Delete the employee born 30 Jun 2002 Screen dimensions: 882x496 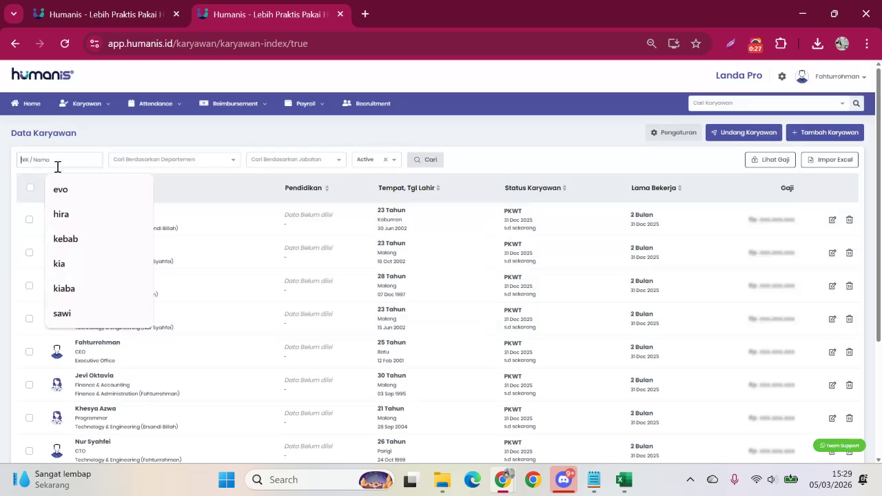(x=849, y=220)
